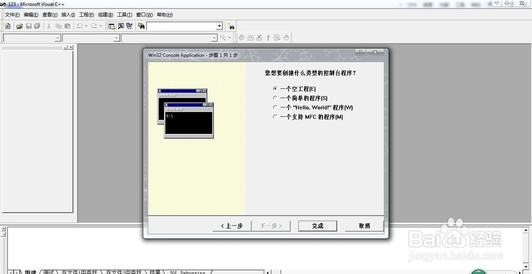Expand the WizardBar actions dropdown arrow
This screenshot has height=274, width=532.
pyautogui.click(x=229, y=38)
